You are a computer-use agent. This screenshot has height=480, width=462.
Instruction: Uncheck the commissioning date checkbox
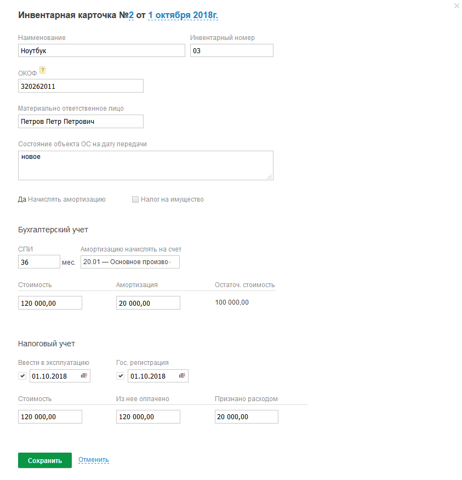point(22,376)
